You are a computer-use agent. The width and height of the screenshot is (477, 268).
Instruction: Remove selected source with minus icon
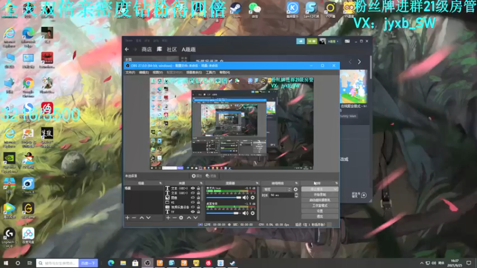coord(174,217)
